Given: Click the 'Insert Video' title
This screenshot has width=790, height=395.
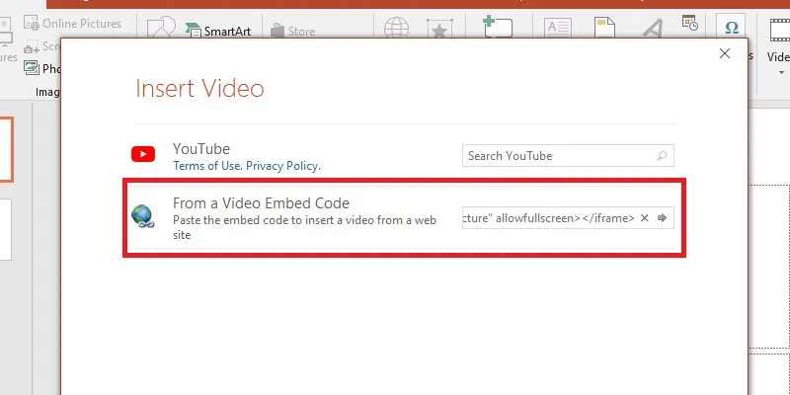Looking at the screenshot, I should 199,88.
